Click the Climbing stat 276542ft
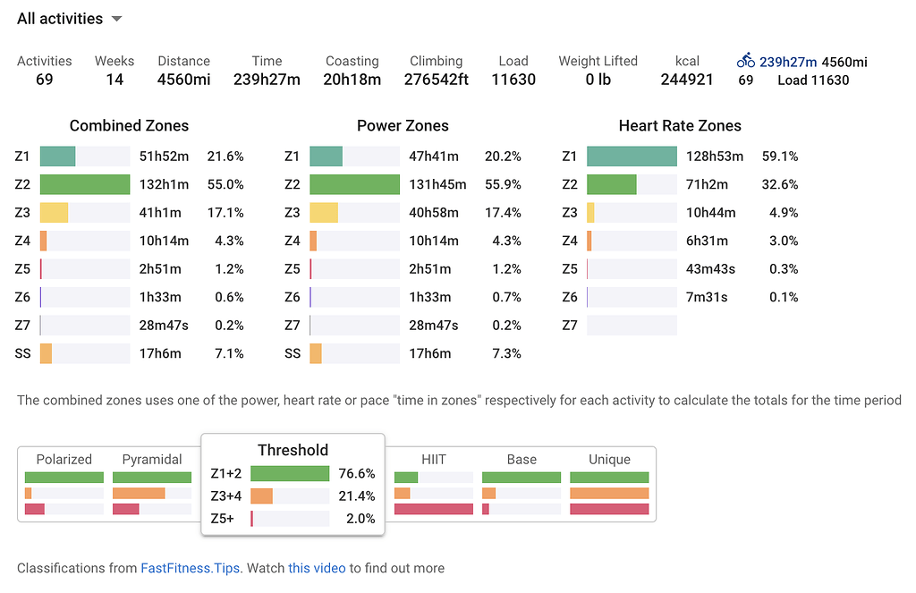The image size is (916, 593). click(x=436, y=80)
